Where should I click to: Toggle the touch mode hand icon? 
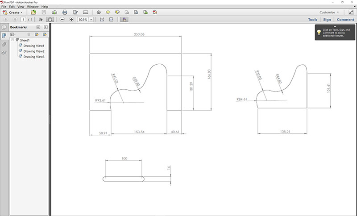pos(124,20)
